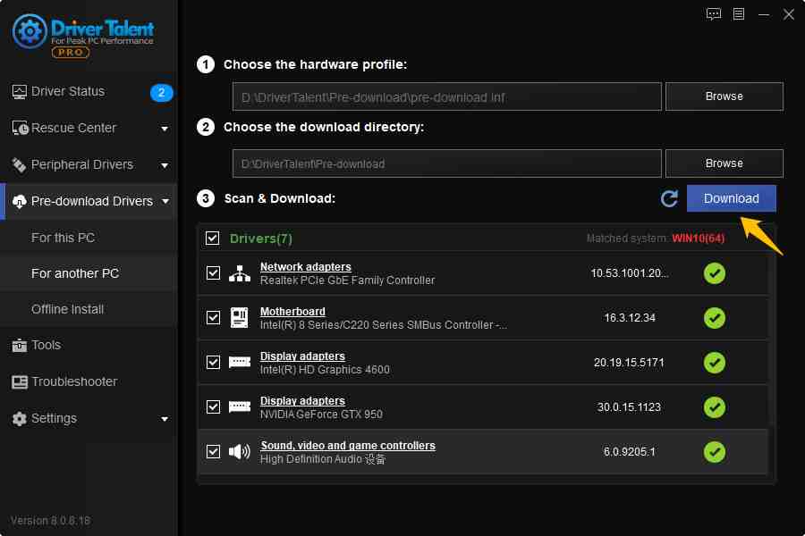
Task: Uncheck the Network adapters driver checkbox
Action: (x=213, y=273)
